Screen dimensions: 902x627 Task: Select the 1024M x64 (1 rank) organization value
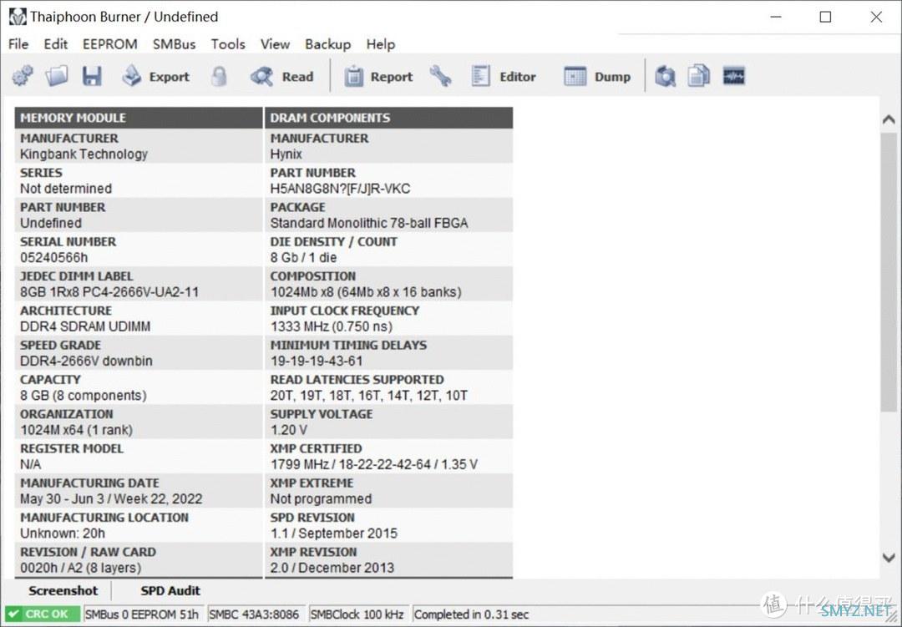pos(77,430)
